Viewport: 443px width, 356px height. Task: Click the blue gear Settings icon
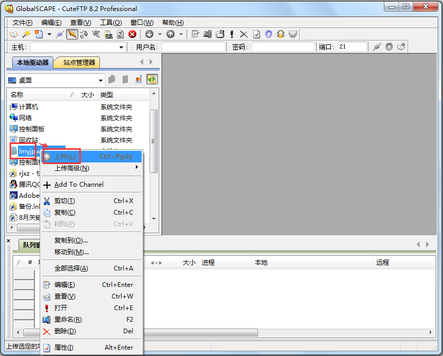pos(269,34)
